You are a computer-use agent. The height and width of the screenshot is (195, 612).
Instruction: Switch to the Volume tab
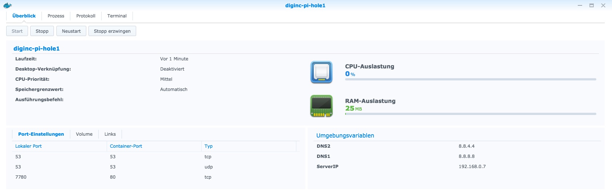point(84,134)
